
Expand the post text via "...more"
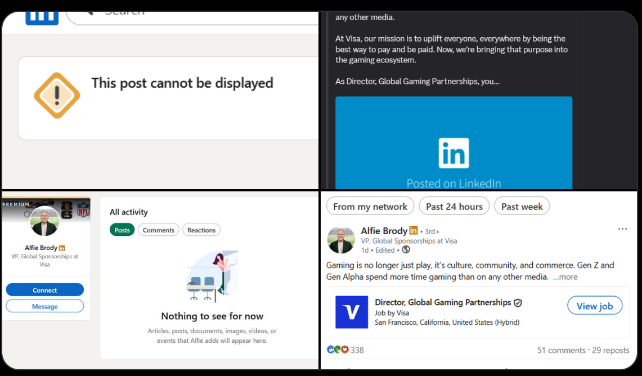565,277
